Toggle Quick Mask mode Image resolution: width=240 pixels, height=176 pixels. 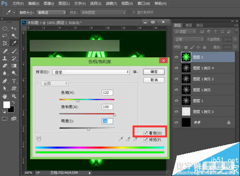tap(4, 119)
